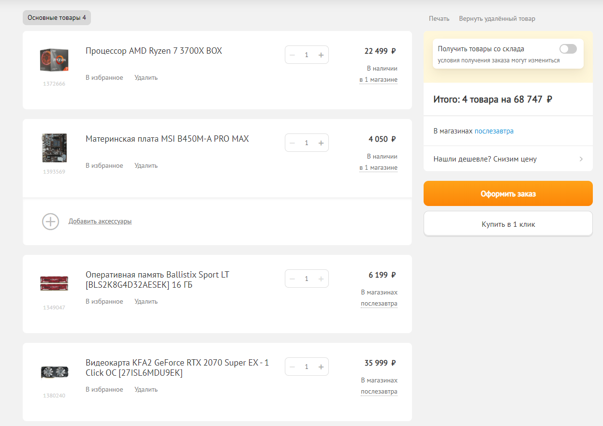
Task: Increase quantity of KFA2 GeForce RTX 2070
Action: pos(321,367)
